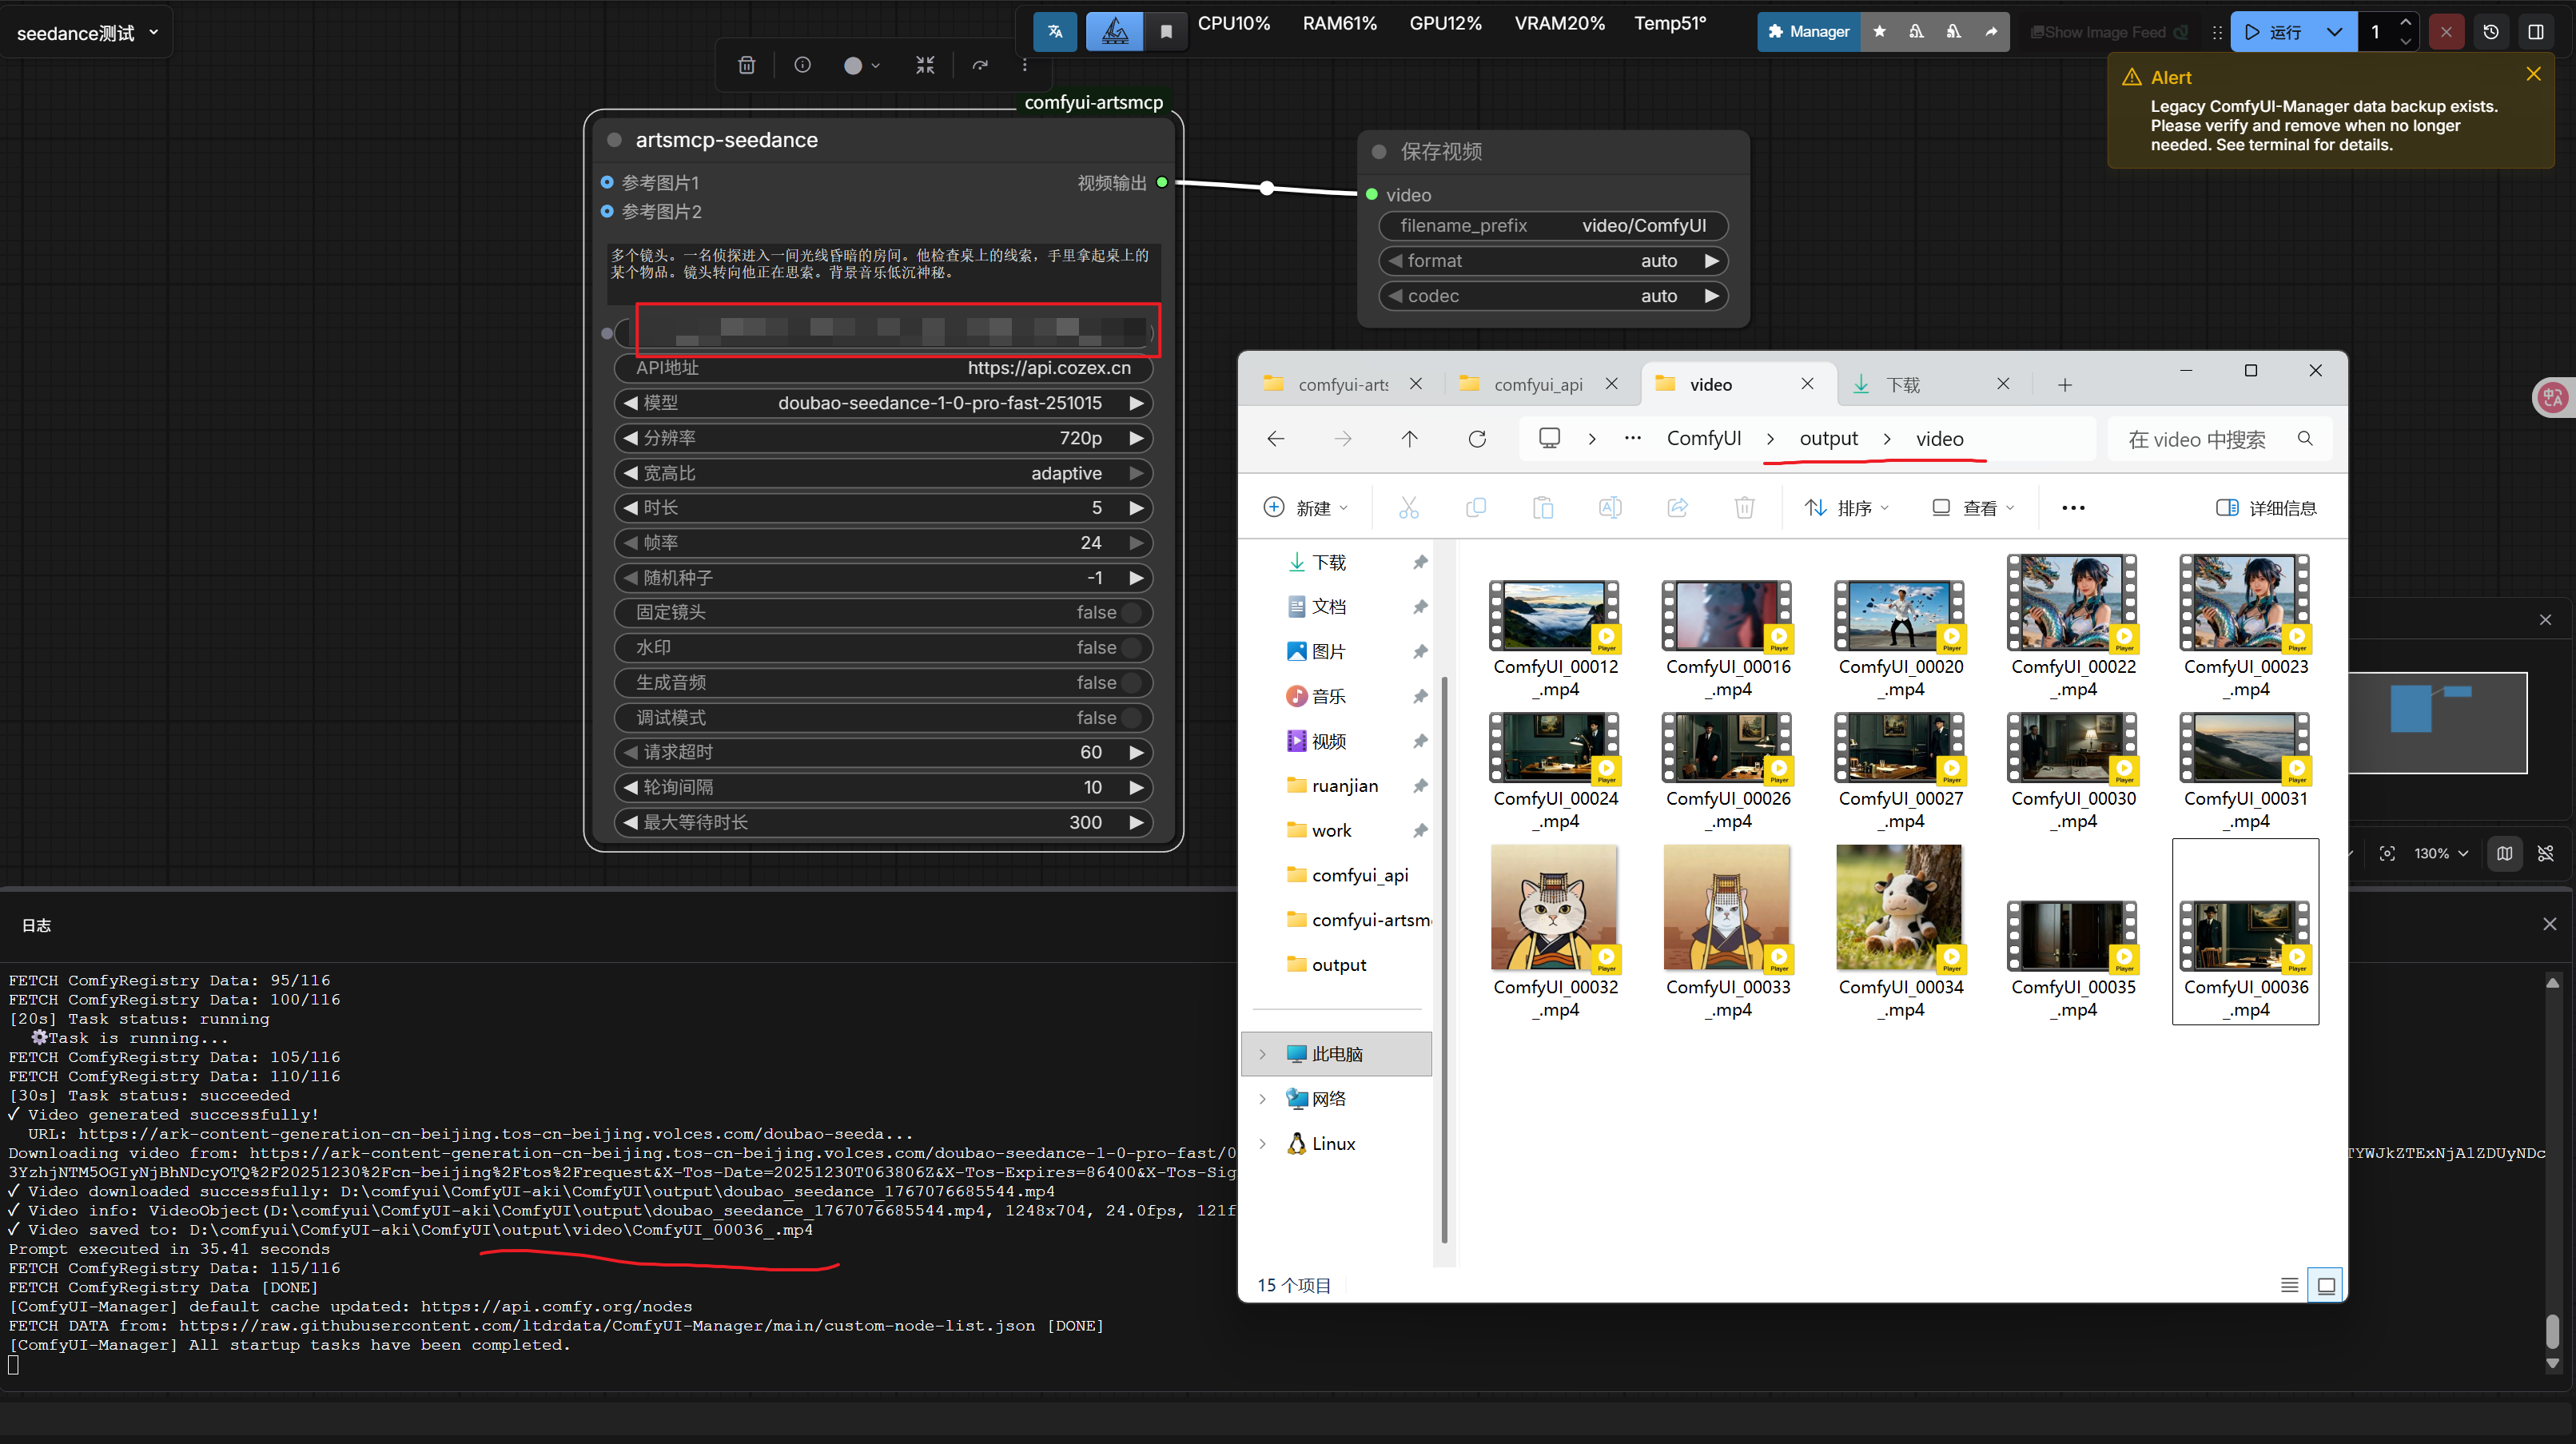Enable the 生成音频 toggle

click(x=1132, y=683)
